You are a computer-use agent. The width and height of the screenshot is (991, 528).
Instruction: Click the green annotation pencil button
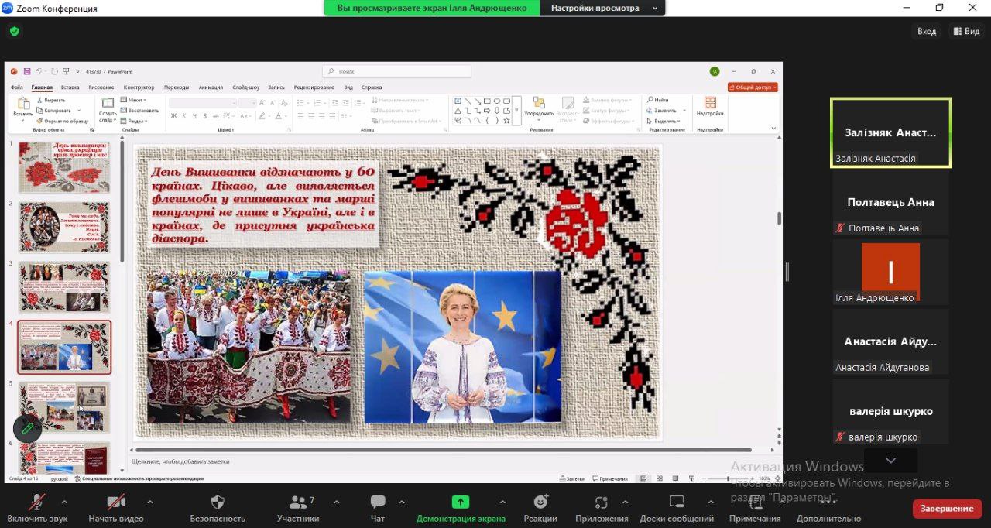click(x=28, y=428)
